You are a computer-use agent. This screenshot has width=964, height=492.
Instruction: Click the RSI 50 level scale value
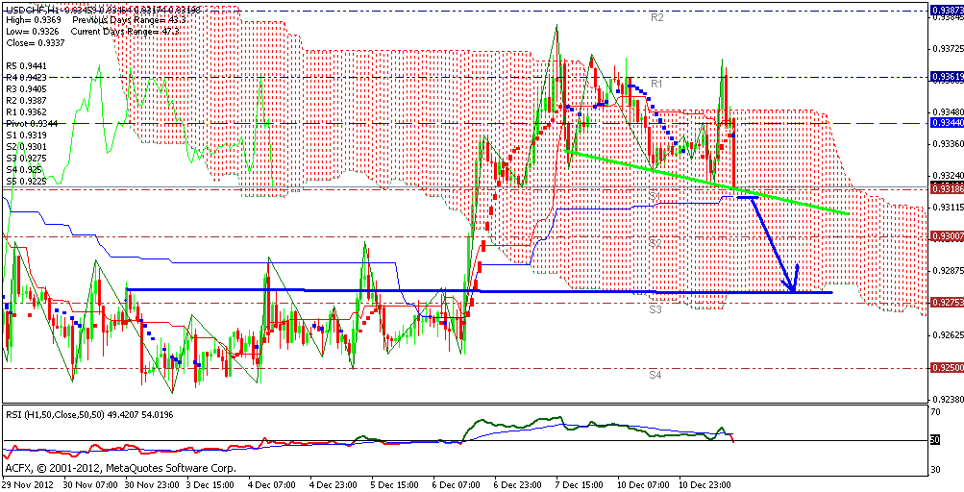tap(936, 440)
